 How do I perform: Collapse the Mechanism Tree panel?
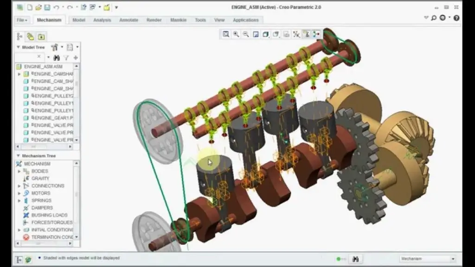click(x=18, y=156)
